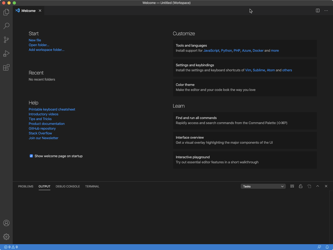This screenshot has height=250, width=333.
Task: Open the Explorer view in activity bar
Action: [6, 12]
